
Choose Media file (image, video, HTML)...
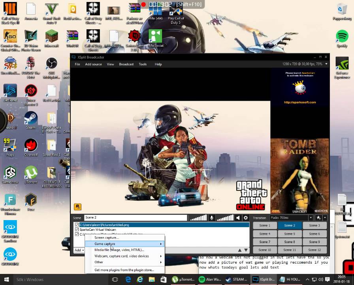[124, 250]
